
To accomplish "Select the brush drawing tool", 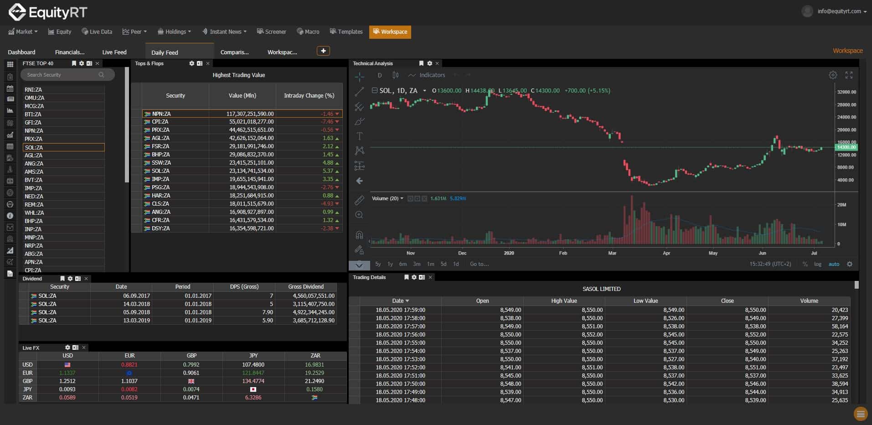I will pyautogui.click(x=359, y=121).
